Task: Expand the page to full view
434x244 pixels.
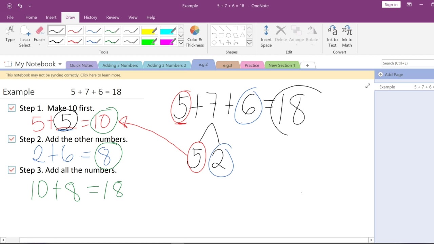Action: click(368, 86)
